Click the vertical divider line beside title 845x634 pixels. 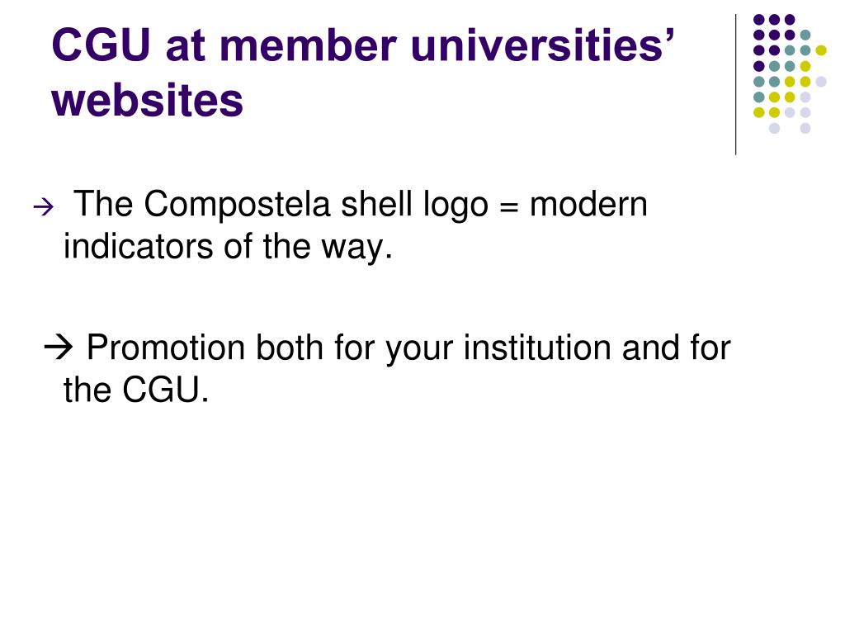[735, 85]
